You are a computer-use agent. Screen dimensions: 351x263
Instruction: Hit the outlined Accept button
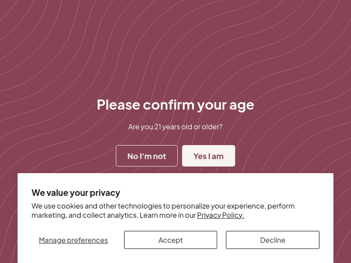click(x=170, y=240)
